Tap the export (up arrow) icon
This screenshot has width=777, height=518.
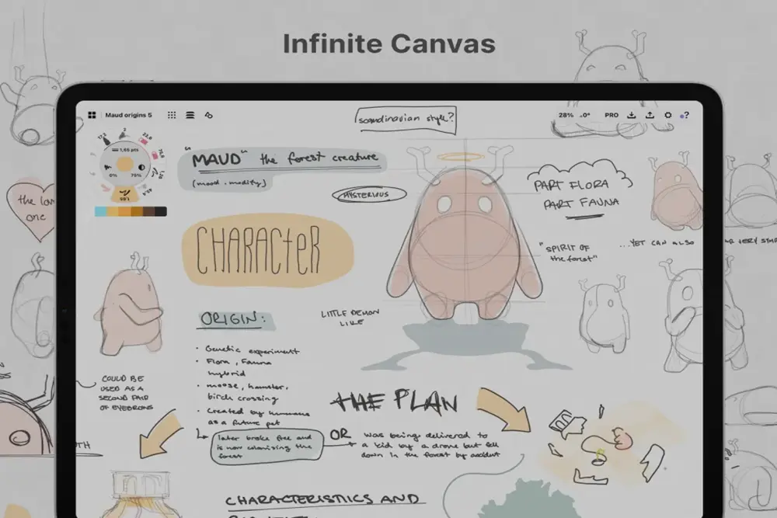pyautogui.click(x=650, y=115)
